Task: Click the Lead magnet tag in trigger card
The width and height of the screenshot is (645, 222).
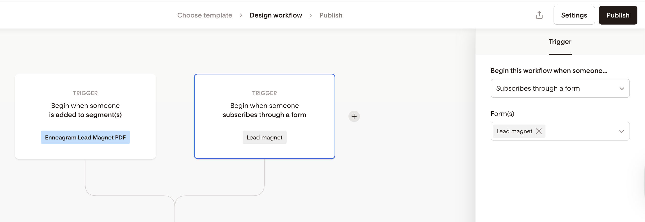Action: tap(264, 137)
